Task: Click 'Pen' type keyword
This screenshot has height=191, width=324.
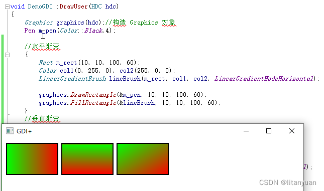Action: click(x=30, y=31)
